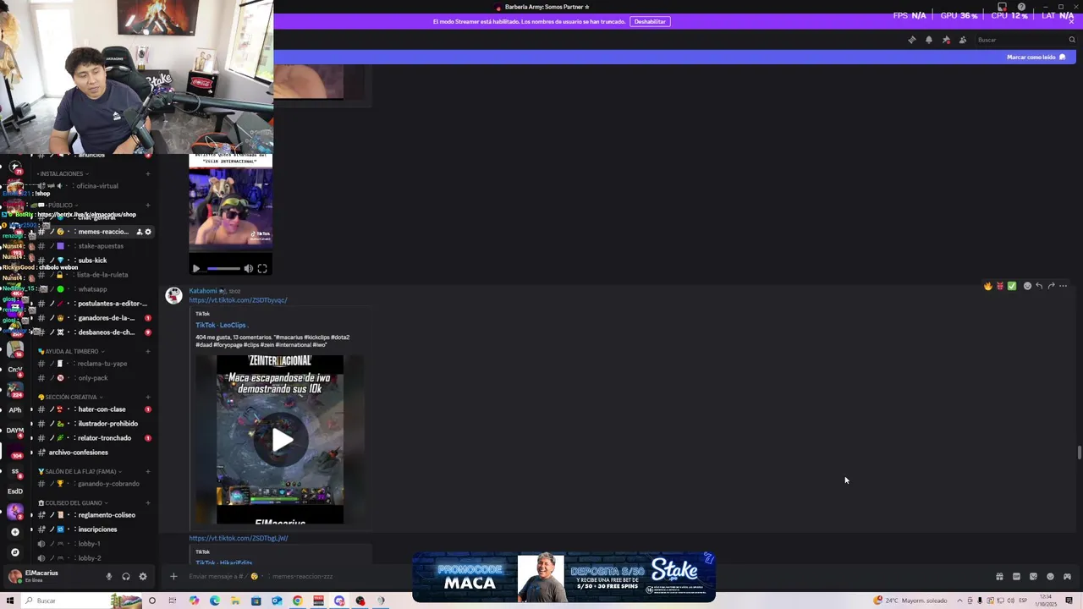Open the first TikTok link vt.tiktok.com/ZSDTbyvqc

pos(238,300)
